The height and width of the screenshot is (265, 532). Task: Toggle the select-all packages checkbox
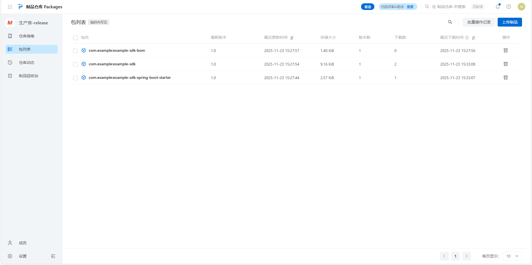(75, 38)
